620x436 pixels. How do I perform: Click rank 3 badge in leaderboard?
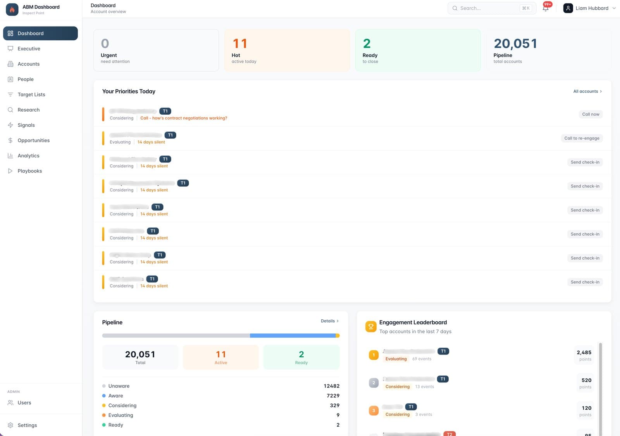point(374,410)
